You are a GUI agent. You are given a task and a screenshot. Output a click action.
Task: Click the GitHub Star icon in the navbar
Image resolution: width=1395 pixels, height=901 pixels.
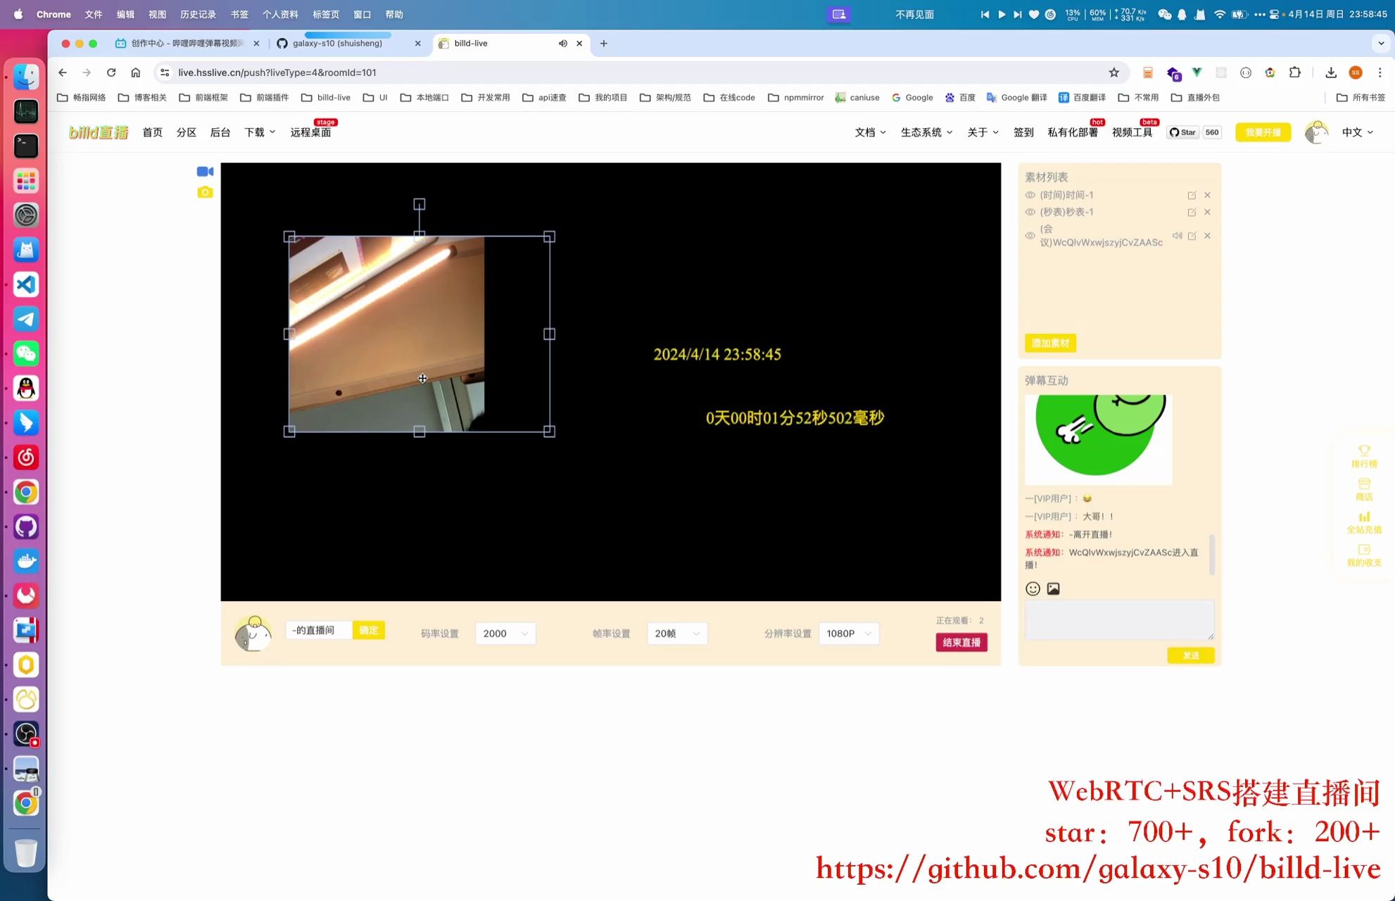pos(1174,132)
